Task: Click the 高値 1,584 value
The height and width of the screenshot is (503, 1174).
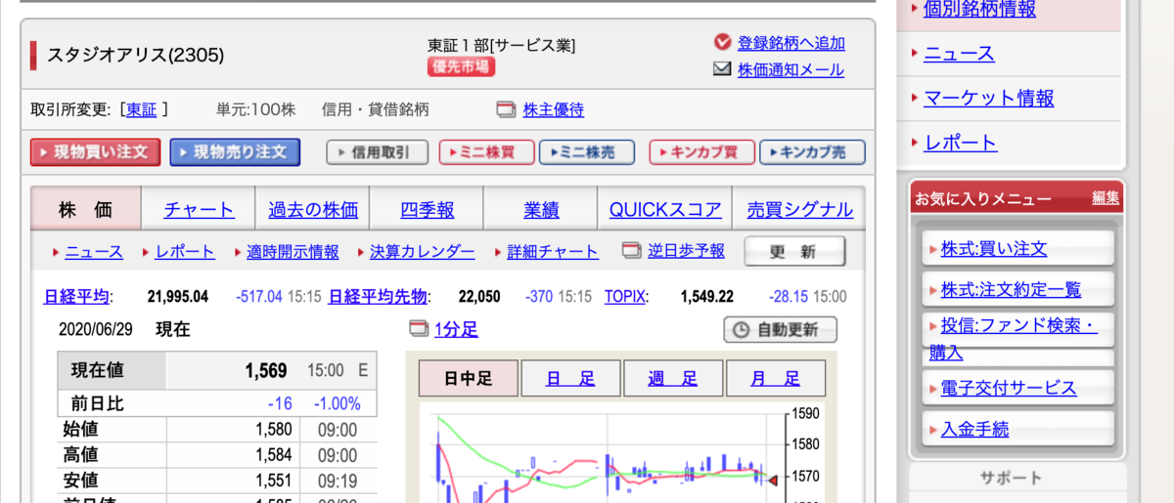Action: [x=273, y=455]
